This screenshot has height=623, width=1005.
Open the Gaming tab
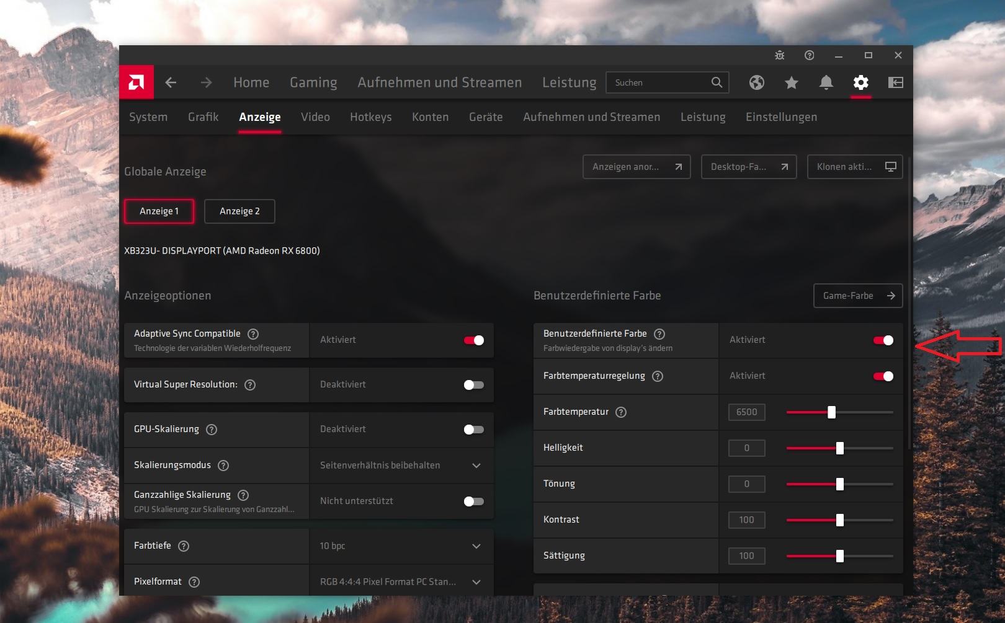point(313,82)
